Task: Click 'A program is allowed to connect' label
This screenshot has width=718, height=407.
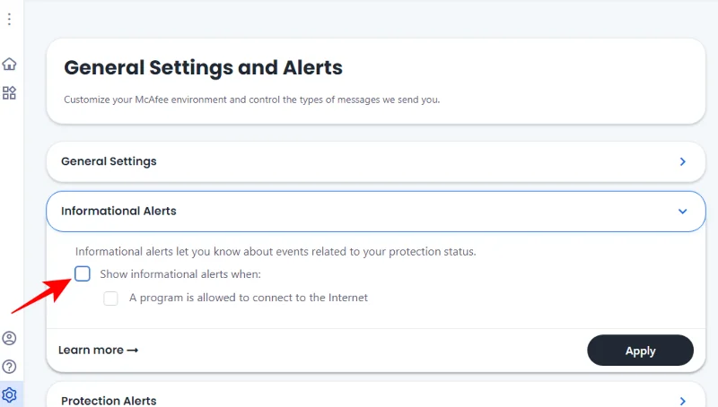Action: click(249, 298)
